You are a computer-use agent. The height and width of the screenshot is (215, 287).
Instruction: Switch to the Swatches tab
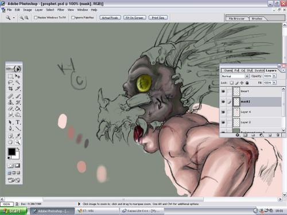pos(259,71)
